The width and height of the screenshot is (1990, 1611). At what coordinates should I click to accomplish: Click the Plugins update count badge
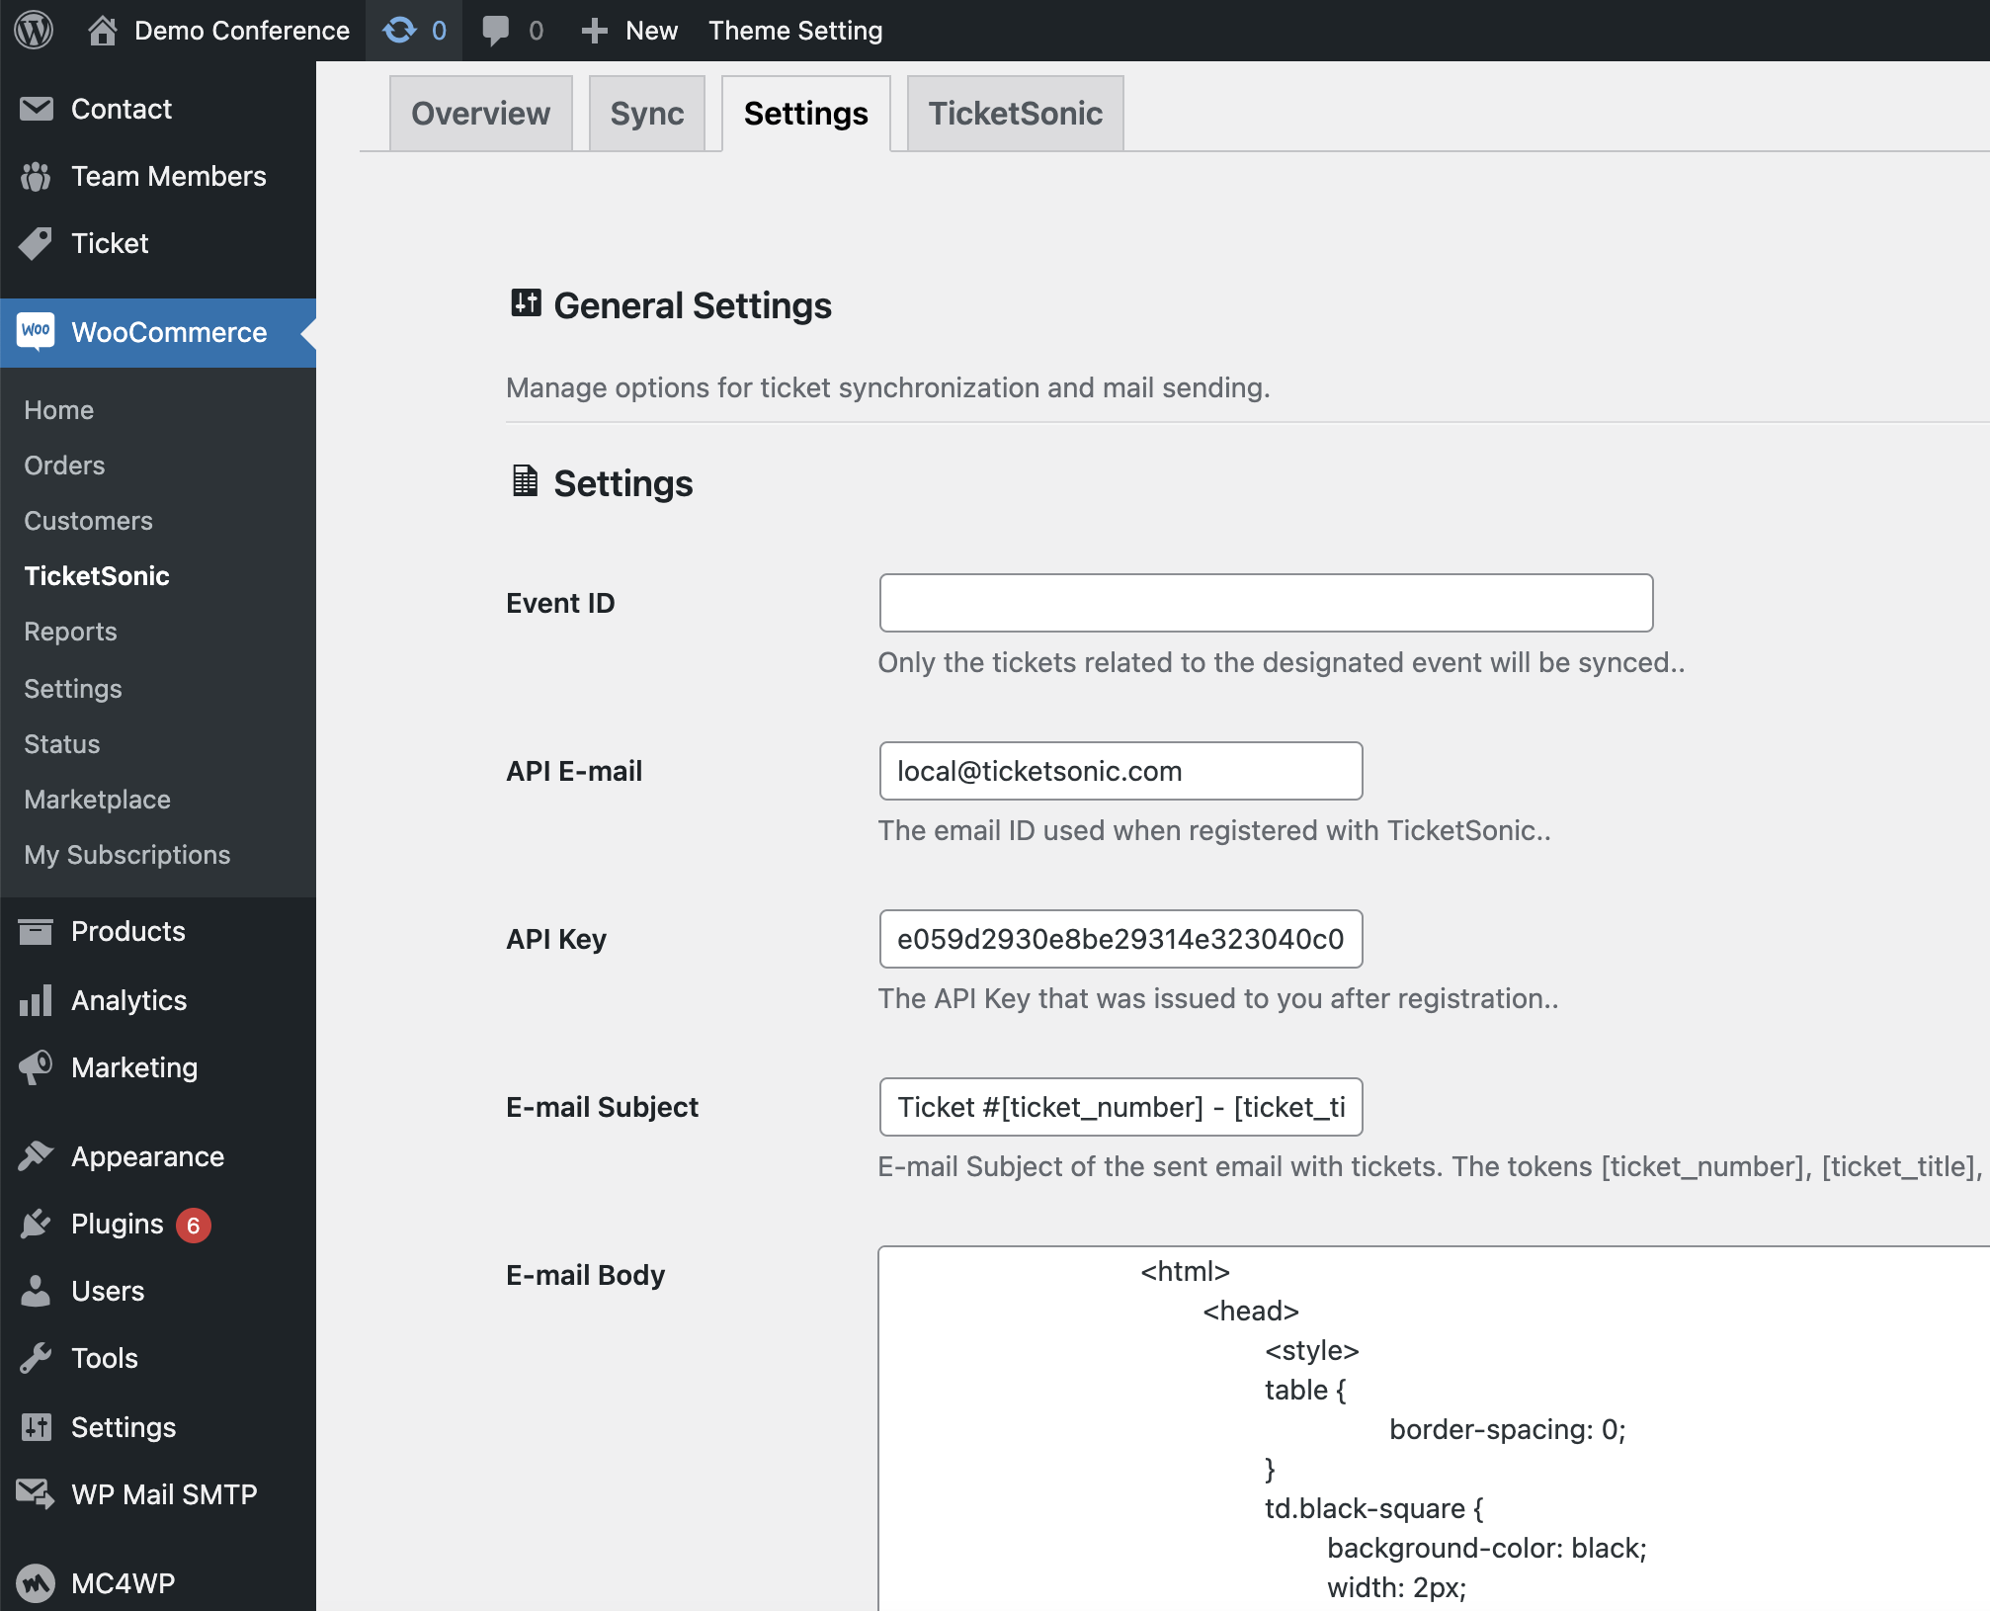[194, 1226]
